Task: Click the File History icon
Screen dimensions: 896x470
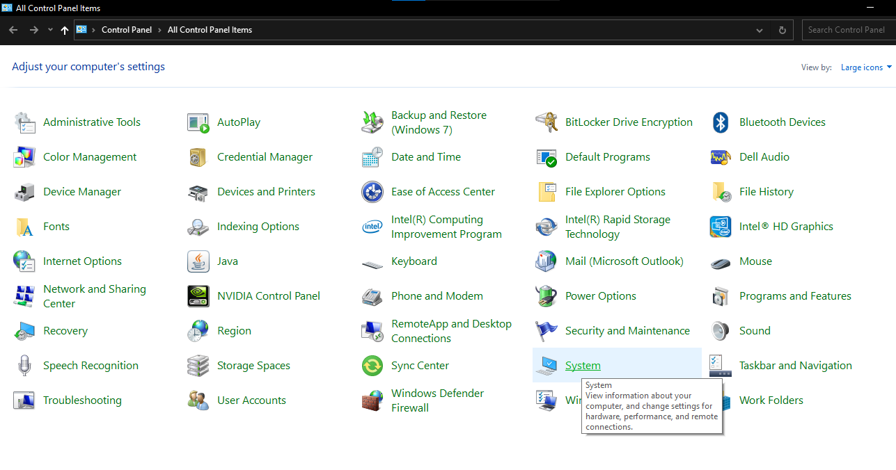Action: click(x=721, y=192)
